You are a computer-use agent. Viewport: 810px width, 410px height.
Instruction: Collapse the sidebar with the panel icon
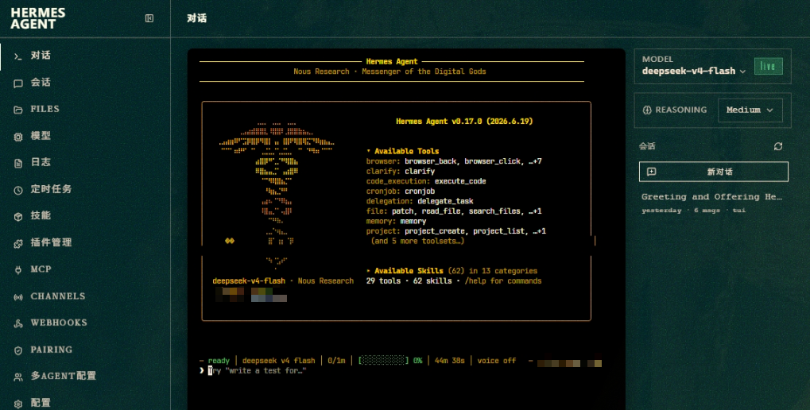click(149, 18)
